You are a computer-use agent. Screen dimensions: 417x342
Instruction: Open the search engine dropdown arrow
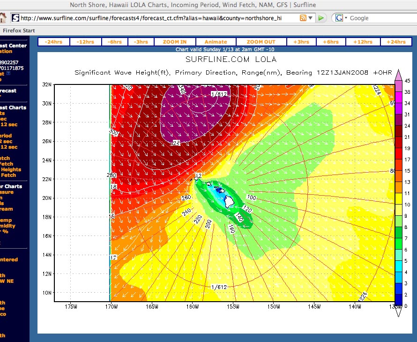346,18
